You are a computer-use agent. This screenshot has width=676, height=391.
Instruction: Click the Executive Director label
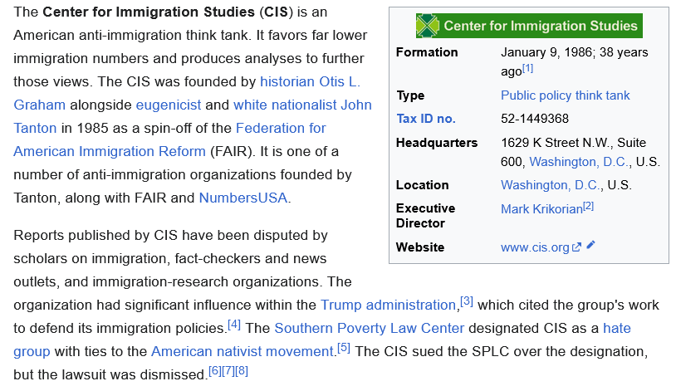[x=425, y=216]
